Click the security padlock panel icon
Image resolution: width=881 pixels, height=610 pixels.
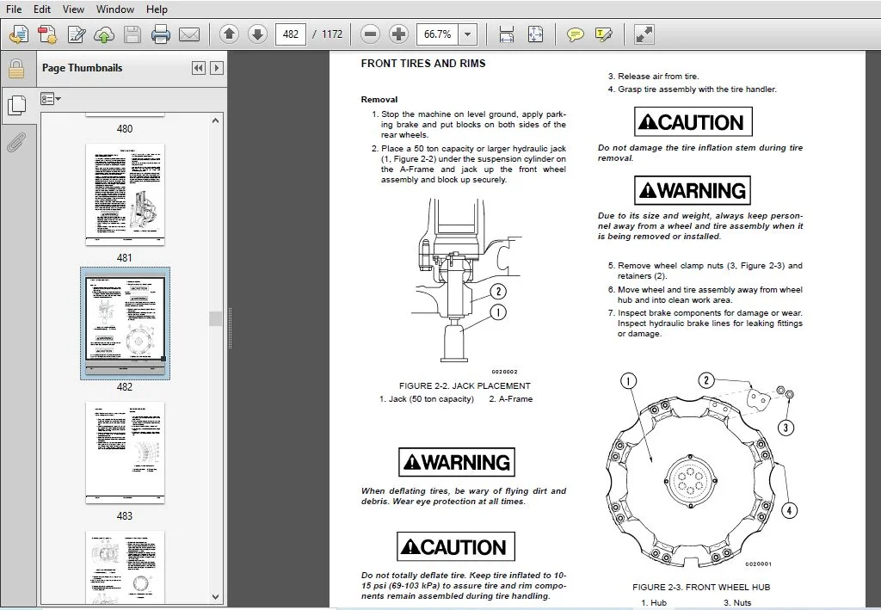(x=16, y=69)
